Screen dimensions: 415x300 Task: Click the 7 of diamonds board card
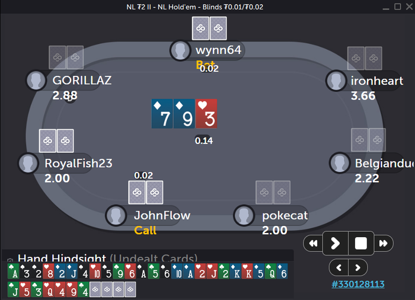[x=162, y=114]
